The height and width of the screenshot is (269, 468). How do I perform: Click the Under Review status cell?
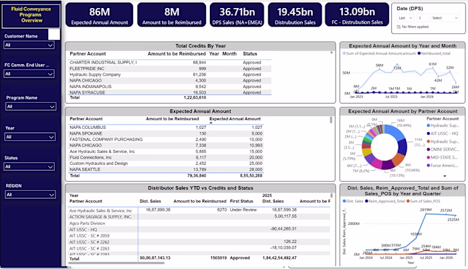(x=243, y=210)
